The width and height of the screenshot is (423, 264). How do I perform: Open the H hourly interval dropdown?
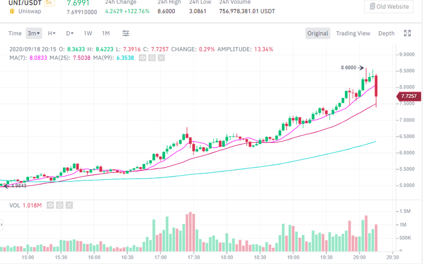pyautogui.click(x=52, y=33)
